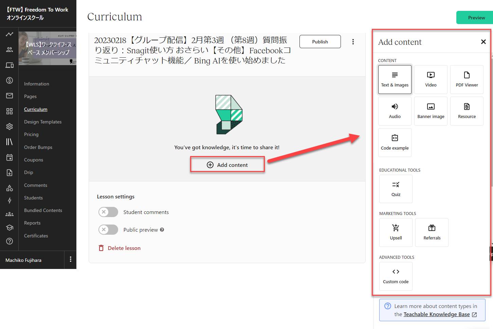Open the community groups icon in sidebar
The width and height of the screenshot is (493, 329).
pos(10,214)
